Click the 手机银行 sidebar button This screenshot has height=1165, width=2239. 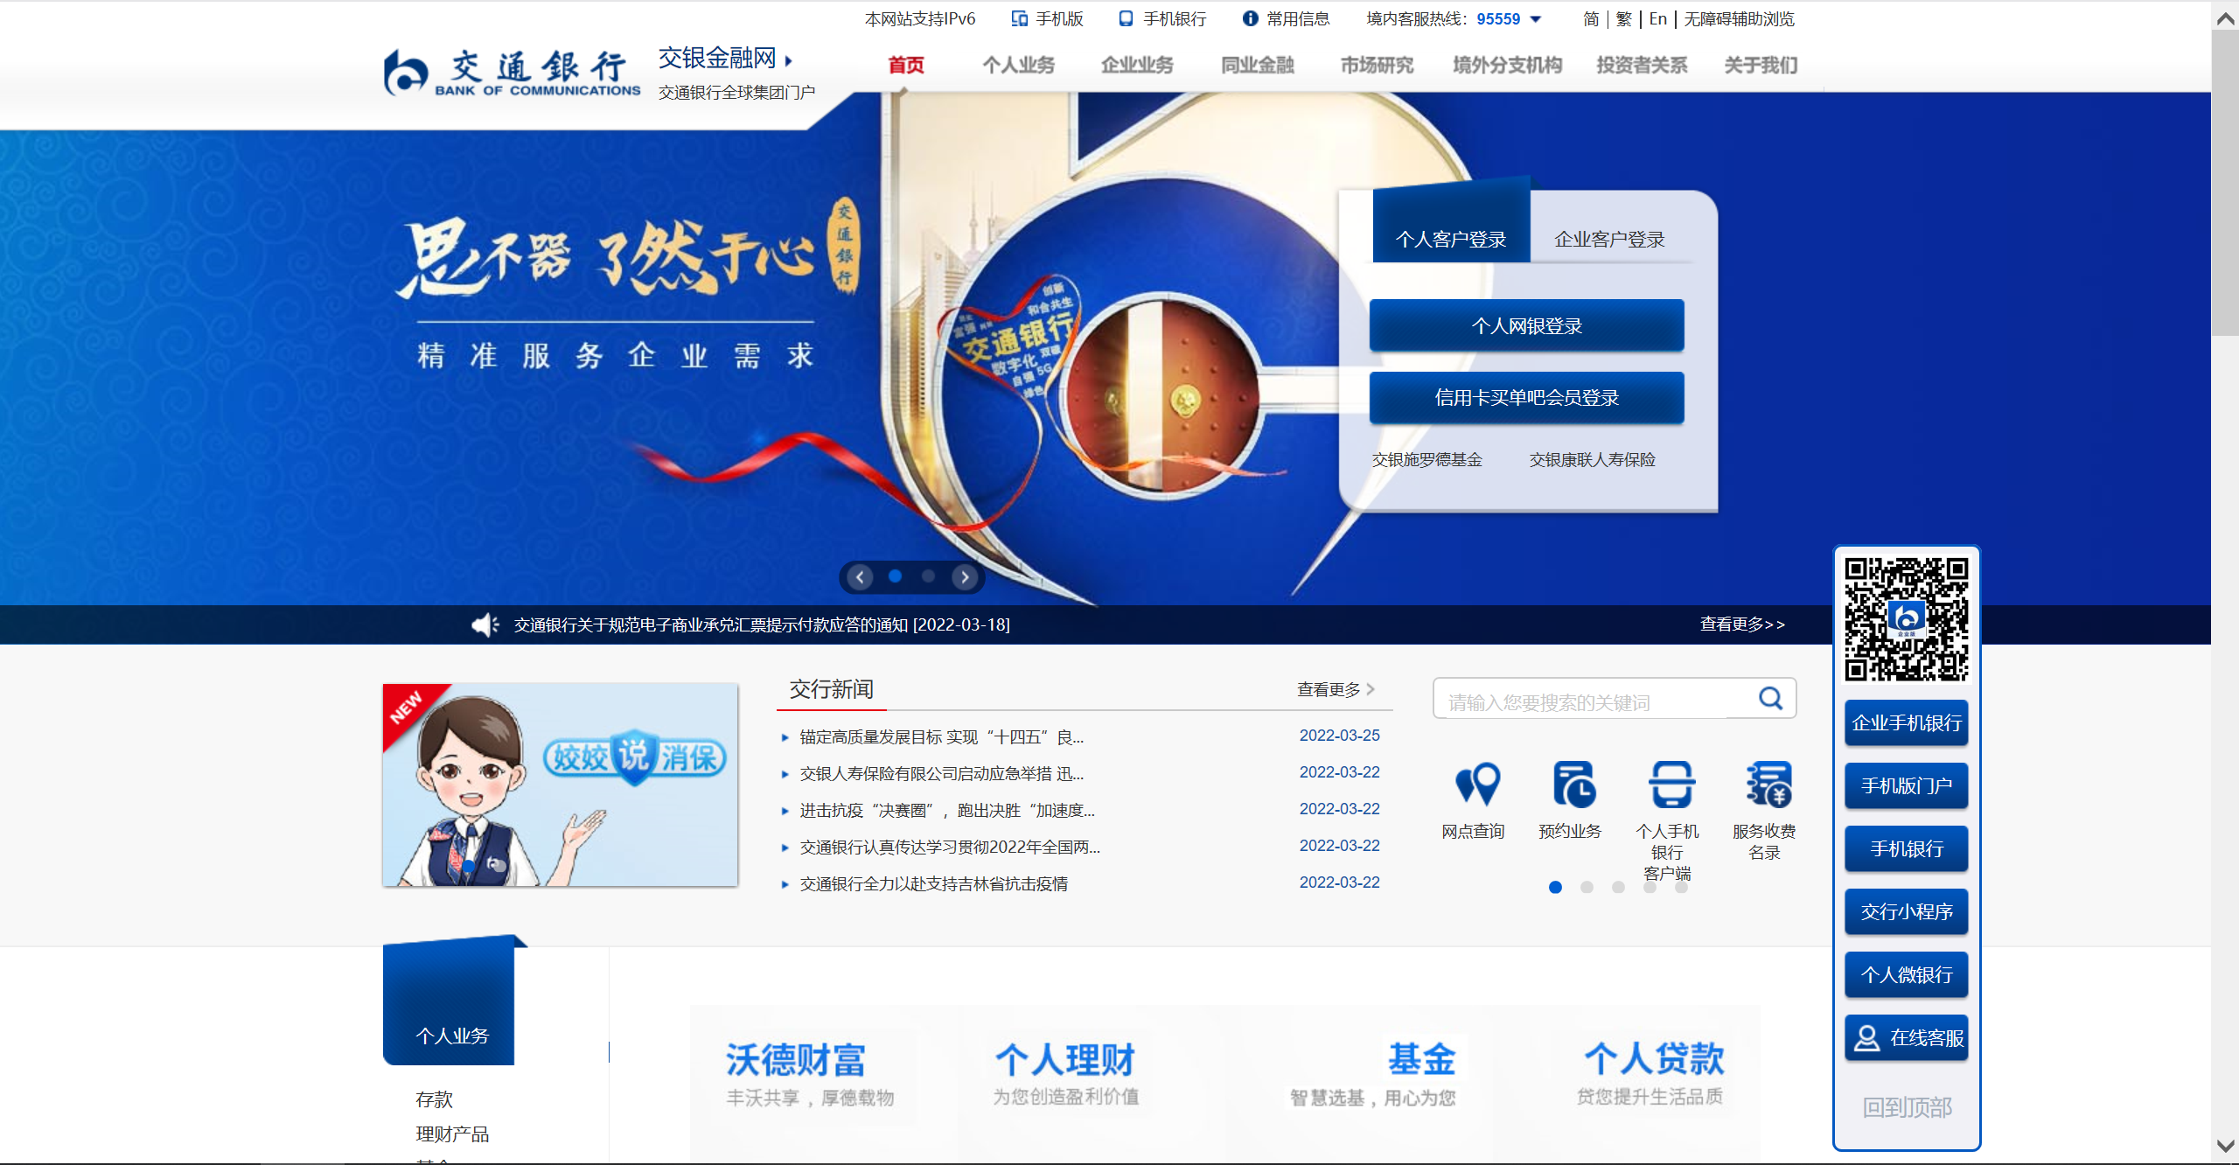coord(1907,848)
